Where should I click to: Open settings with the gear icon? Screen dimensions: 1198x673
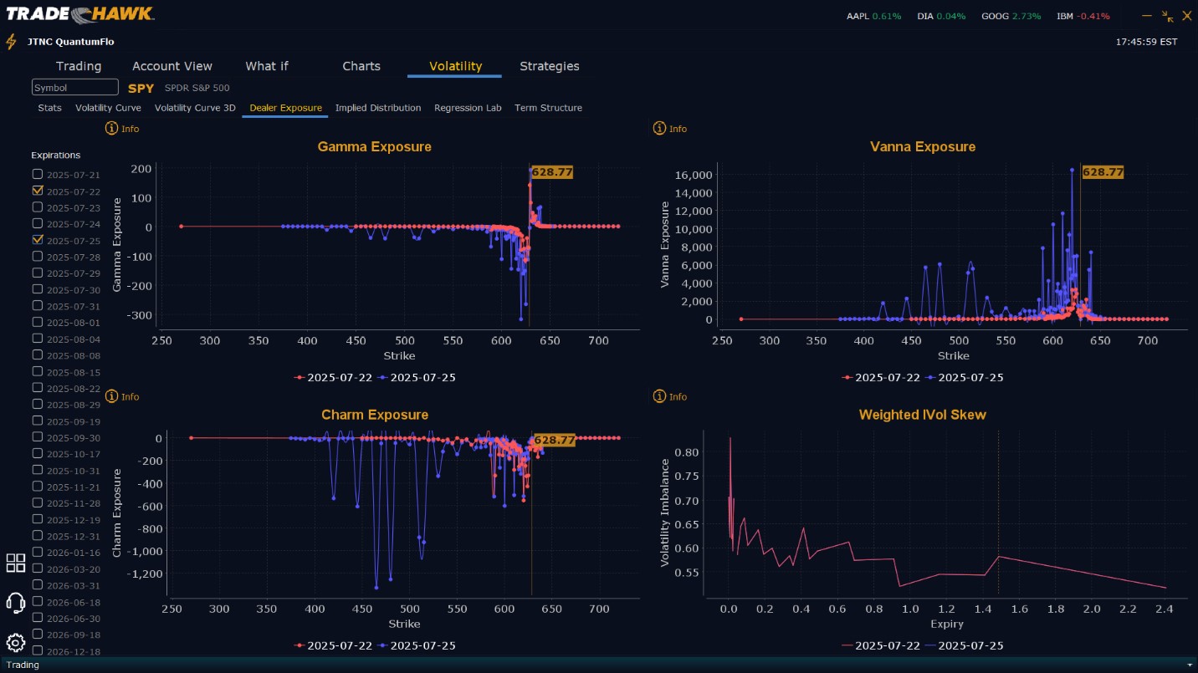coord(15,643)
